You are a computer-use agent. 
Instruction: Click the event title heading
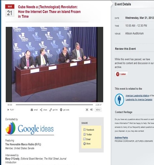[49, 12]
